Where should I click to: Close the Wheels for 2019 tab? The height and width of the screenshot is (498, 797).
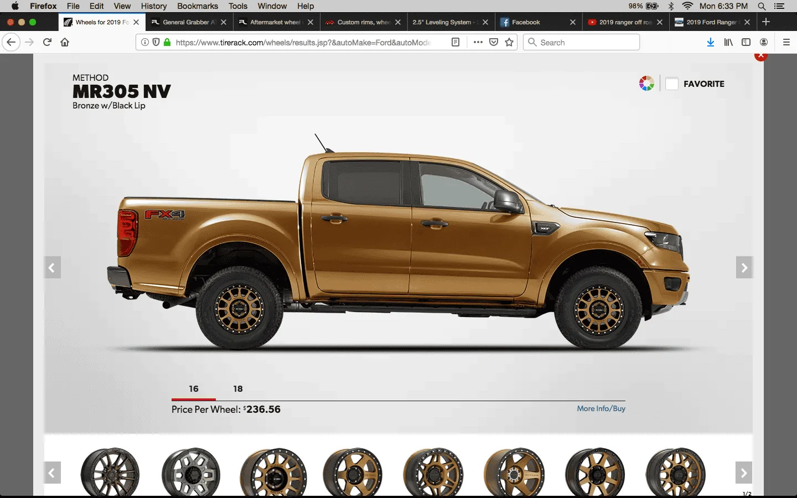pos(136,22)
